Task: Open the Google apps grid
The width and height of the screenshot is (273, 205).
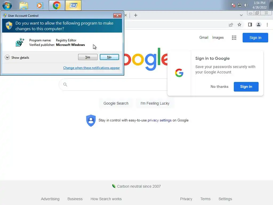Action: point(234,38)
